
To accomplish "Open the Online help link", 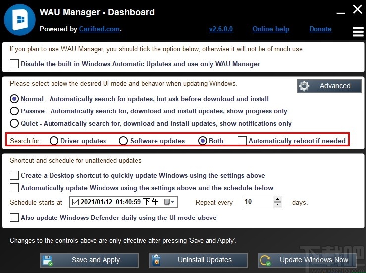I will pyautogui.click(x=271, y=29).
